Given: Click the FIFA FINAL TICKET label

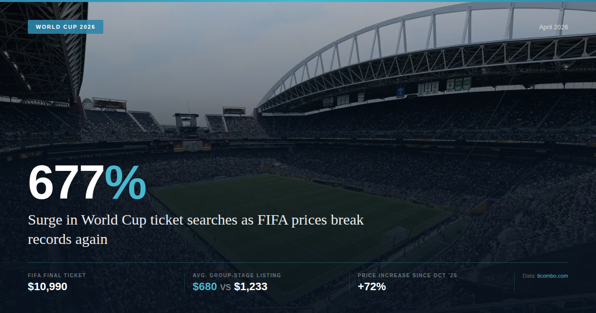Looking at the screenshot, I should point(57,275).
